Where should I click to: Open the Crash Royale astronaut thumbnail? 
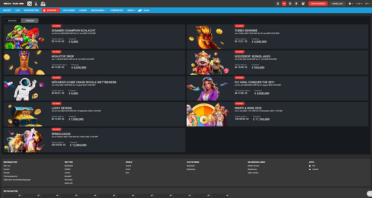click(x=24, y=88)
